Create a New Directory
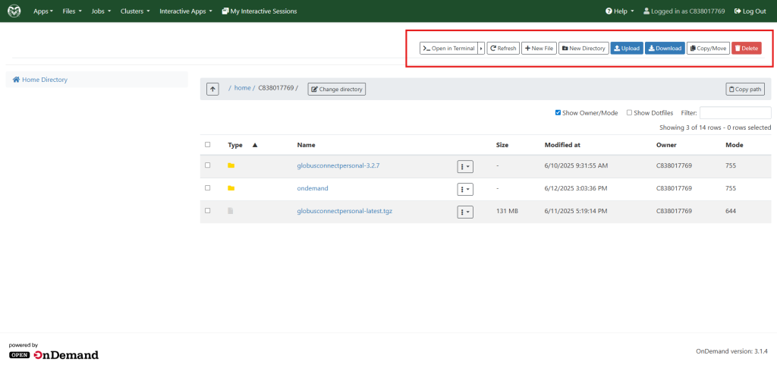The width and height of the screenshot is (777, 368). pyautogui.click(x=584, y=49)
